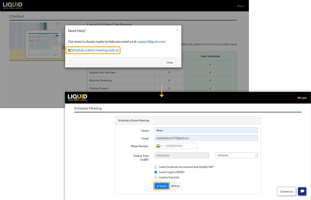
Task: Check I want a free trial
Action: [156, 177]
